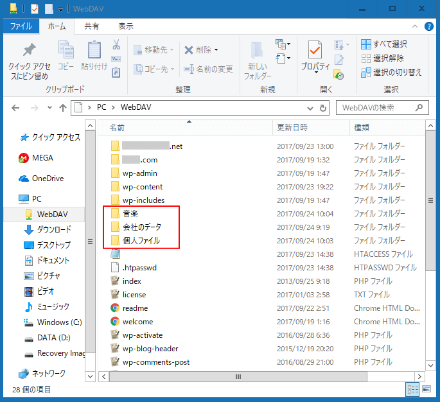
Task: Expand the 削除 delete dropdown arrow
Action: (216, 49)
